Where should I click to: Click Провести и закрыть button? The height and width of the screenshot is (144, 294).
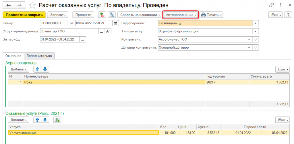(24, 15)
